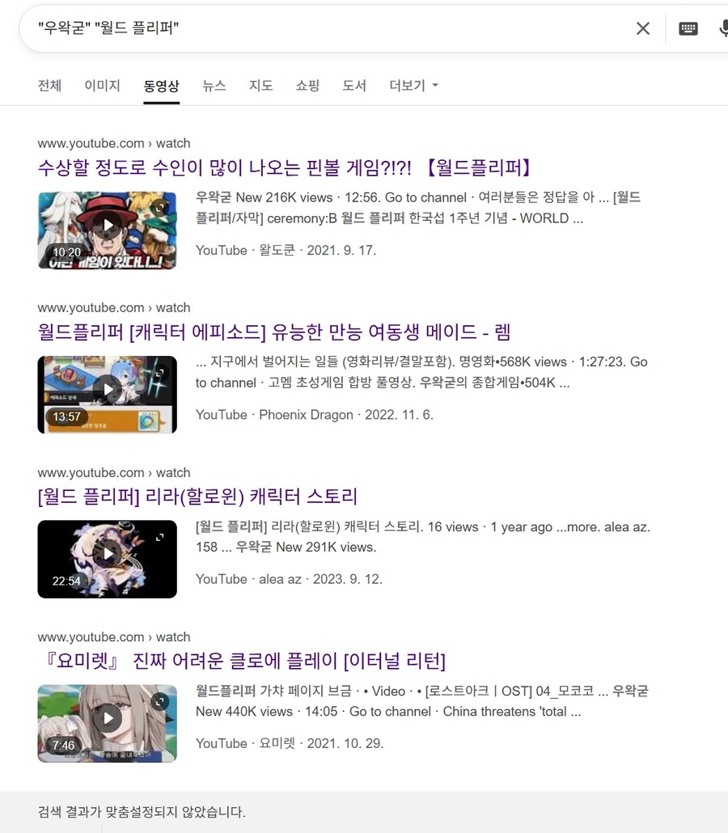Viewport: 728px width, 833px height.
Task: Open the 리라(할로윈) 캐릭터 스토리 result
Action: (197, 497)
